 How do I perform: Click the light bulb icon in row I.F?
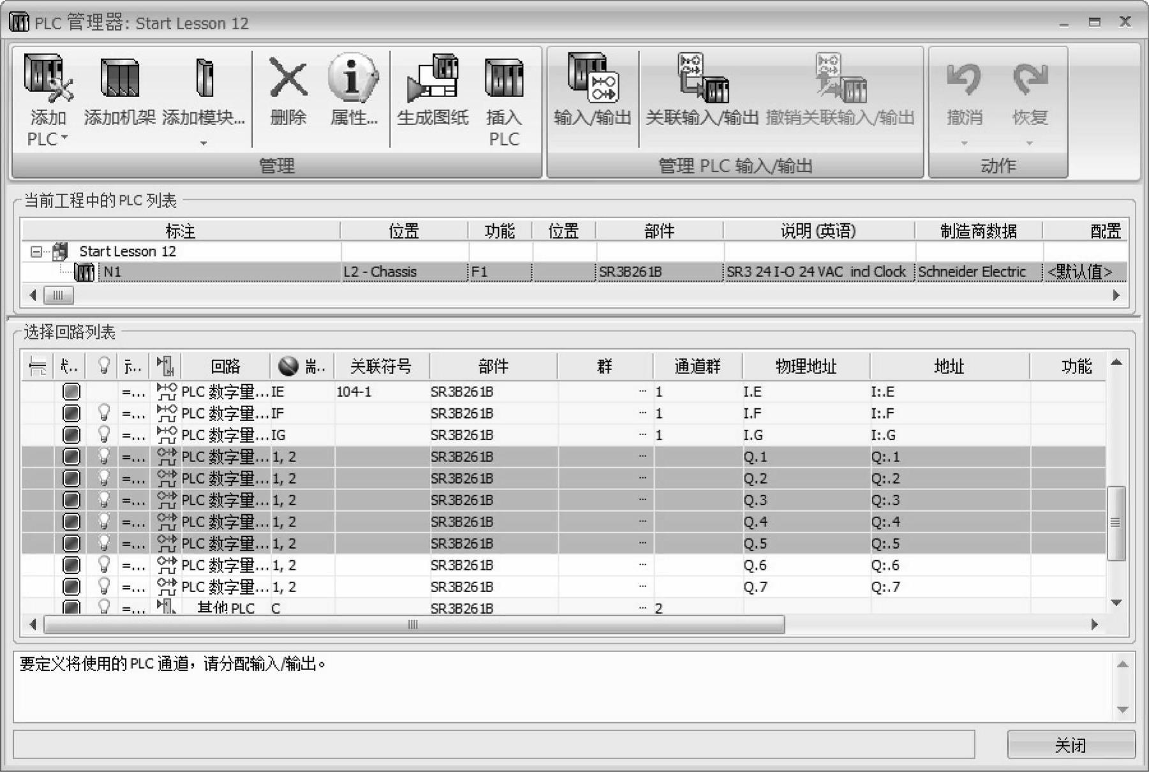pyautogui.click(x=103, y=413)
